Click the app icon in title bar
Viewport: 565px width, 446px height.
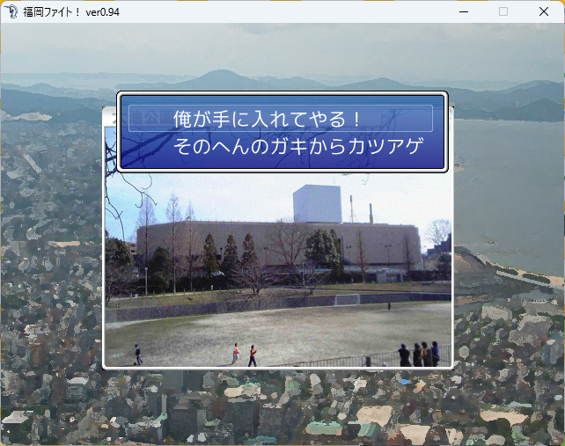tap(11, 11)
